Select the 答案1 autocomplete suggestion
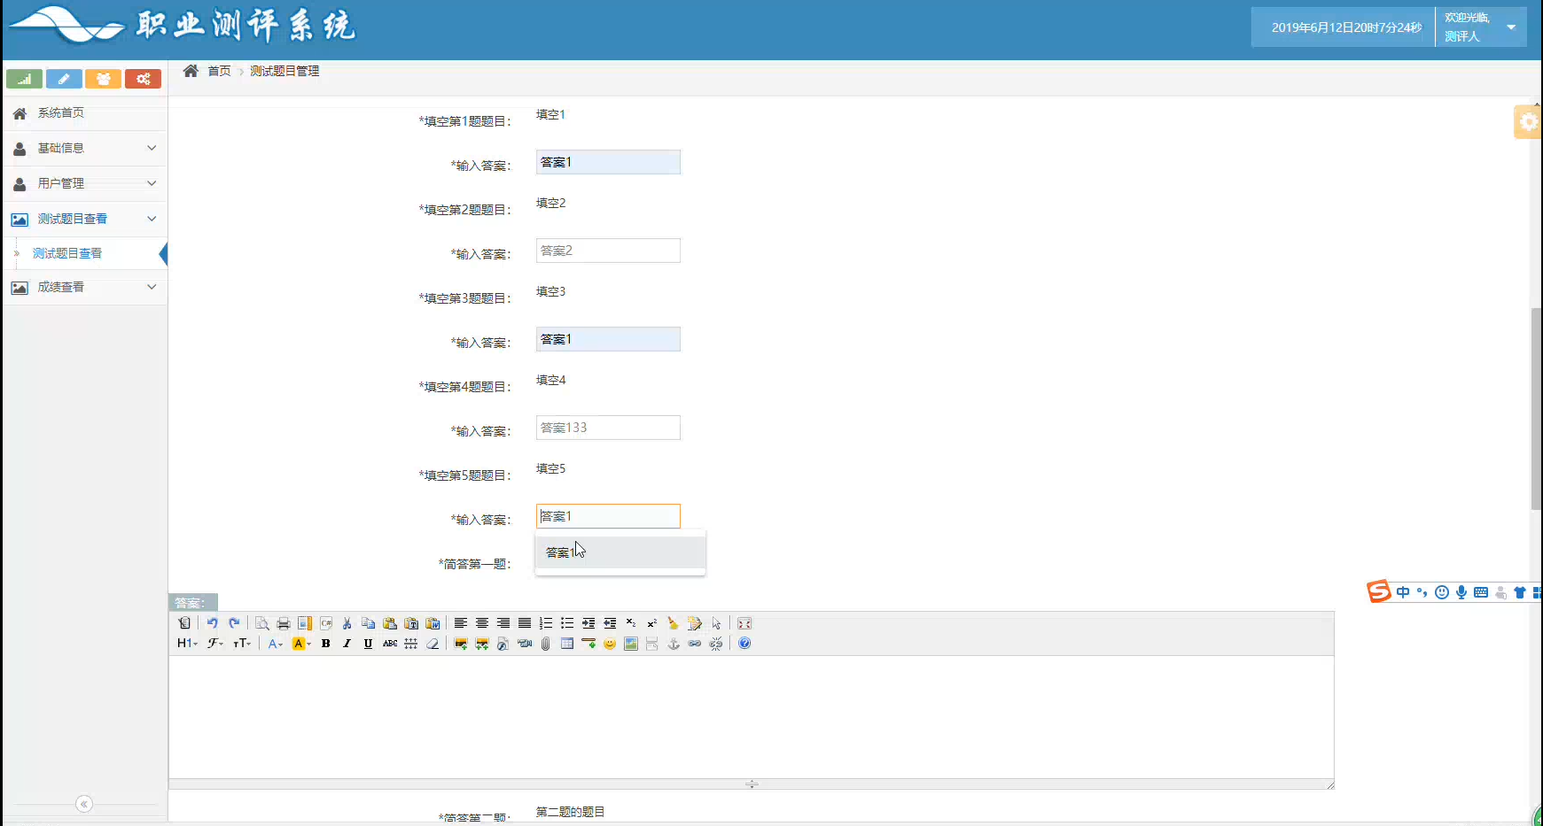 click(x=620, y=552)
